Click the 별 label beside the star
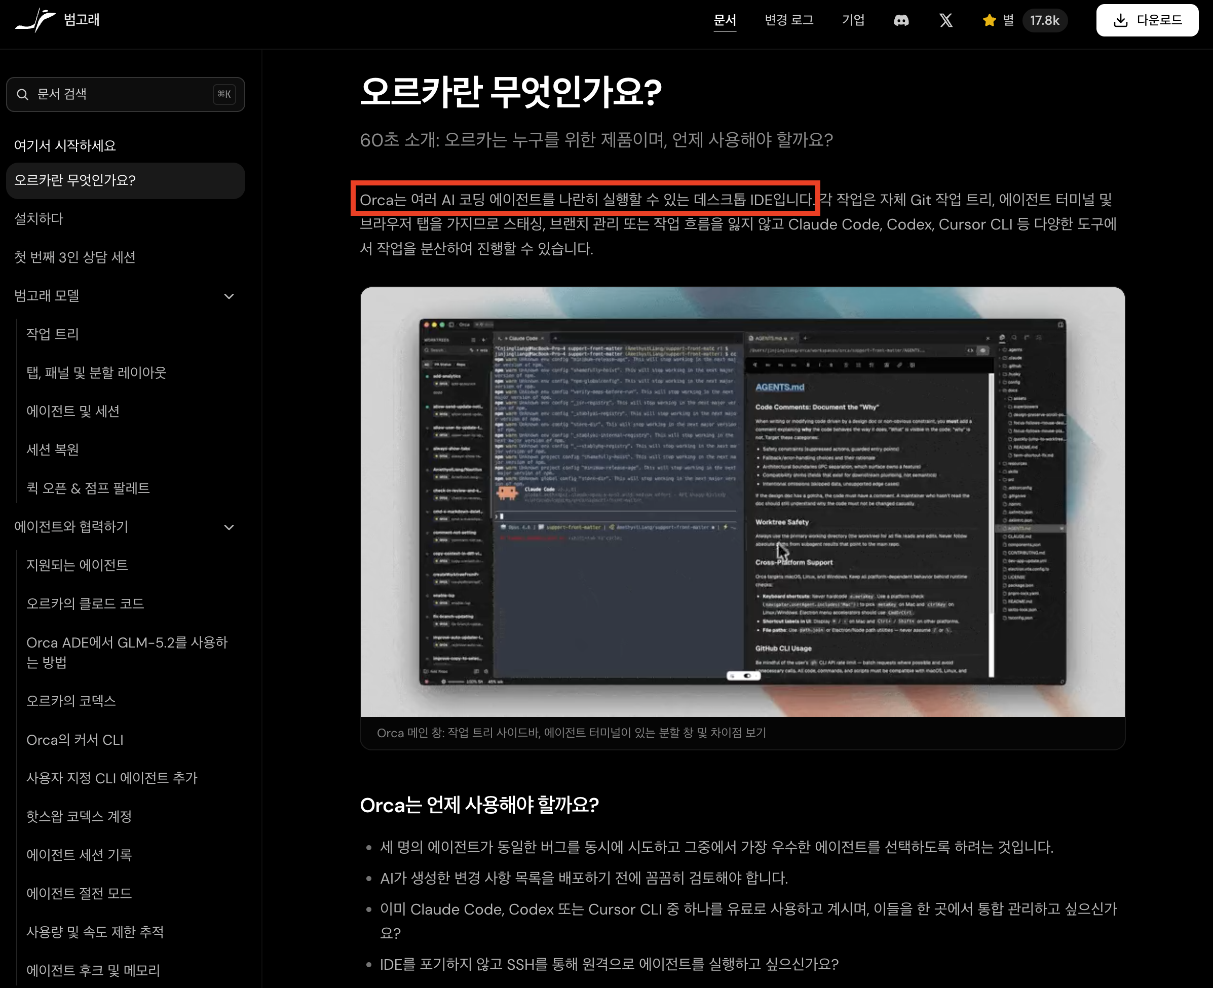 (x=1008, y=20)
